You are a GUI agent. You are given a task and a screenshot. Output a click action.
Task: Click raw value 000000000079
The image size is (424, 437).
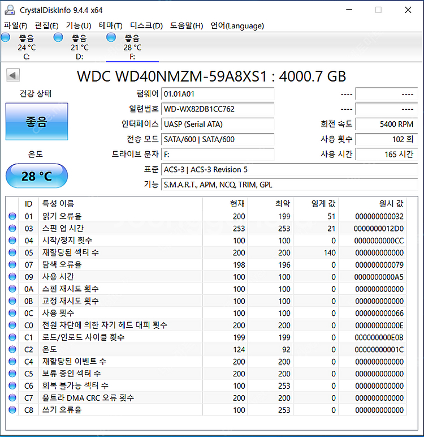tap(379, 265)
